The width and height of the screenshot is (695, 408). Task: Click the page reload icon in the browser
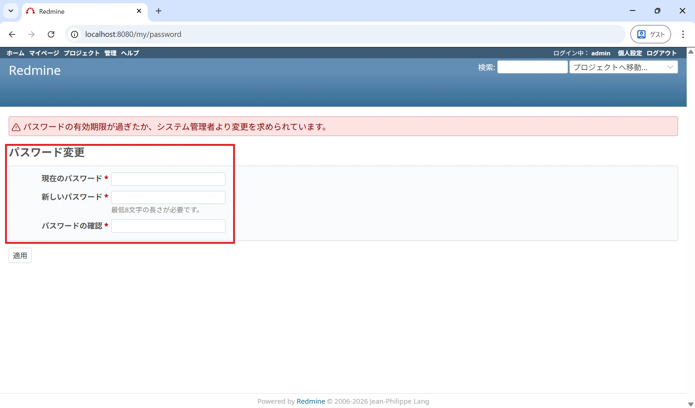[51, 34]
